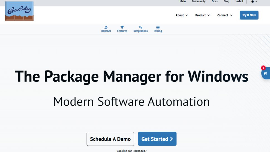This screenshot has height=152, width=270.
Task: Click the Get Started button
Action: pyautogui.click(x=157, y=139)
